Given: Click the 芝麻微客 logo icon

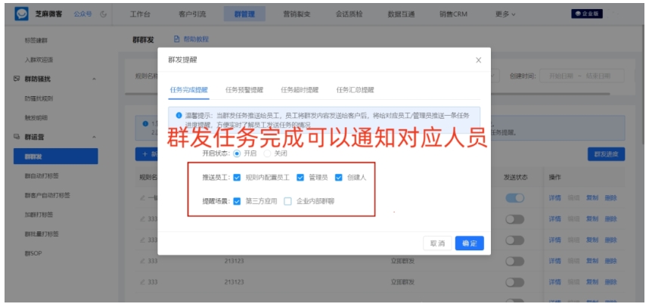Looking at the screenshot, I should pos(22,14).
